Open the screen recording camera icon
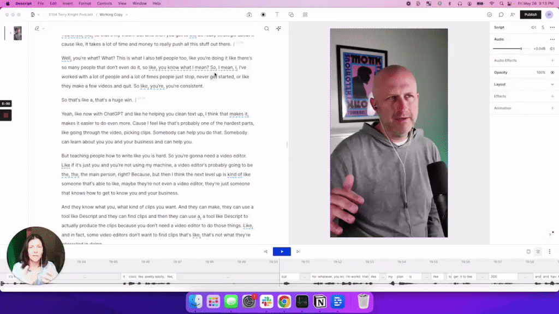 (248, 15)
